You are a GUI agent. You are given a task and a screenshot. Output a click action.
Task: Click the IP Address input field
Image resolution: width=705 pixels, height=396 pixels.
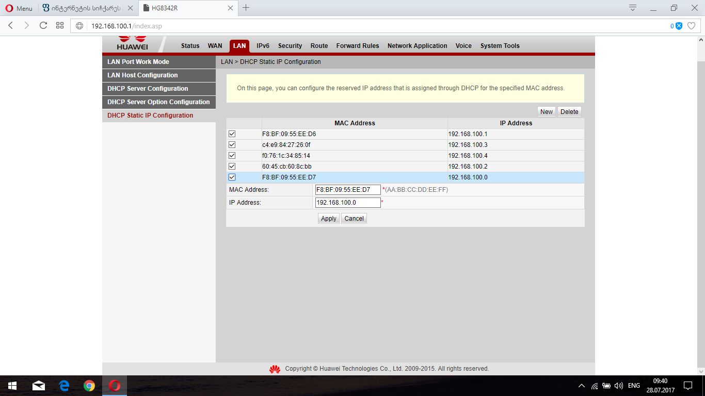(348, 203)
